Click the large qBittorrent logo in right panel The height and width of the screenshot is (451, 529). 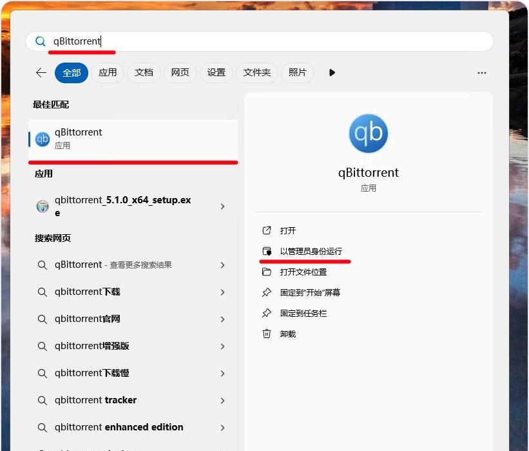(x=368, y=133)
